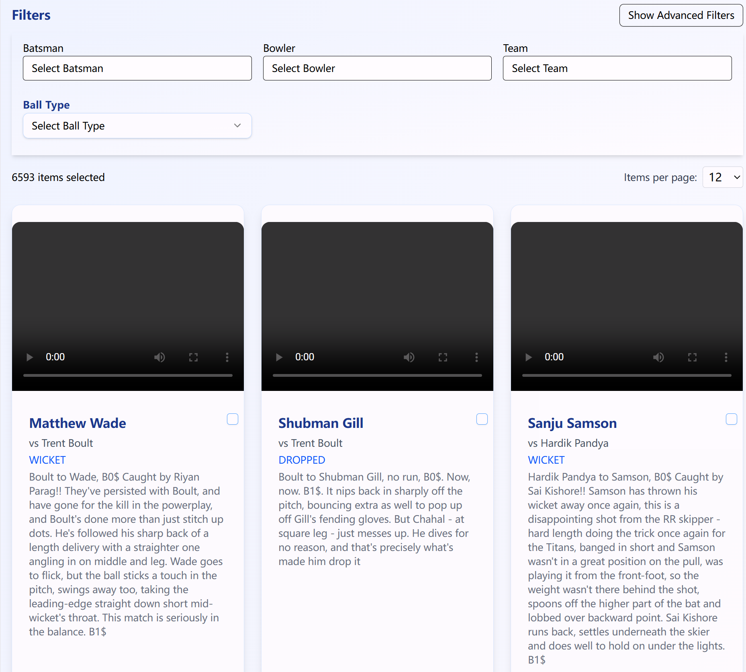Mute the Matthew Wade video
This screenshot has width=746, height=672.
(159, 357)
